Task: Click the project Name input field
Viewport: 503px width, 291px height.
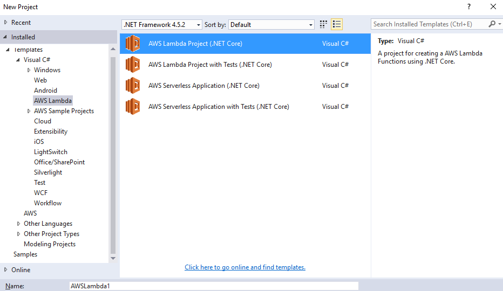Action: pyautogui.click(x=214, y=286)
